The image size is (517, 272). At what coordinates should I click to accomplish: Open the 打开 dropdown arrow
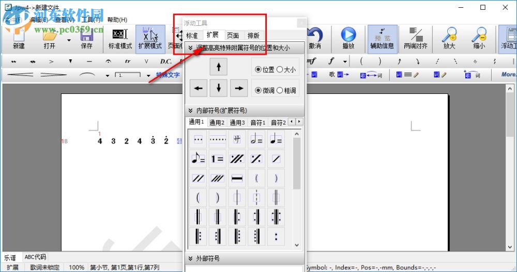[x=69, y=40]
